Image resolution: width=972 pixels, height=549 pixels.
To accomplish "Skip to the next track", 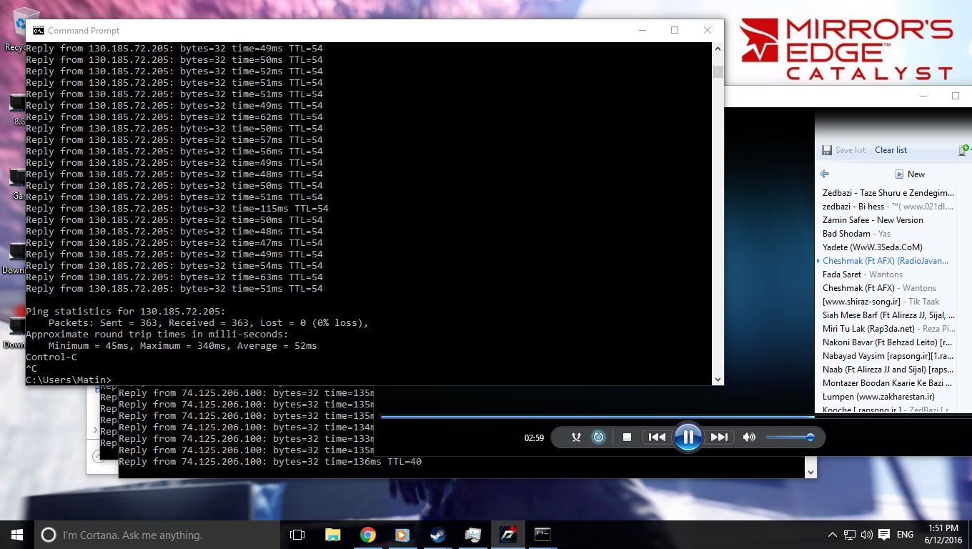I will pyautogui.click(x=718, y=437).
